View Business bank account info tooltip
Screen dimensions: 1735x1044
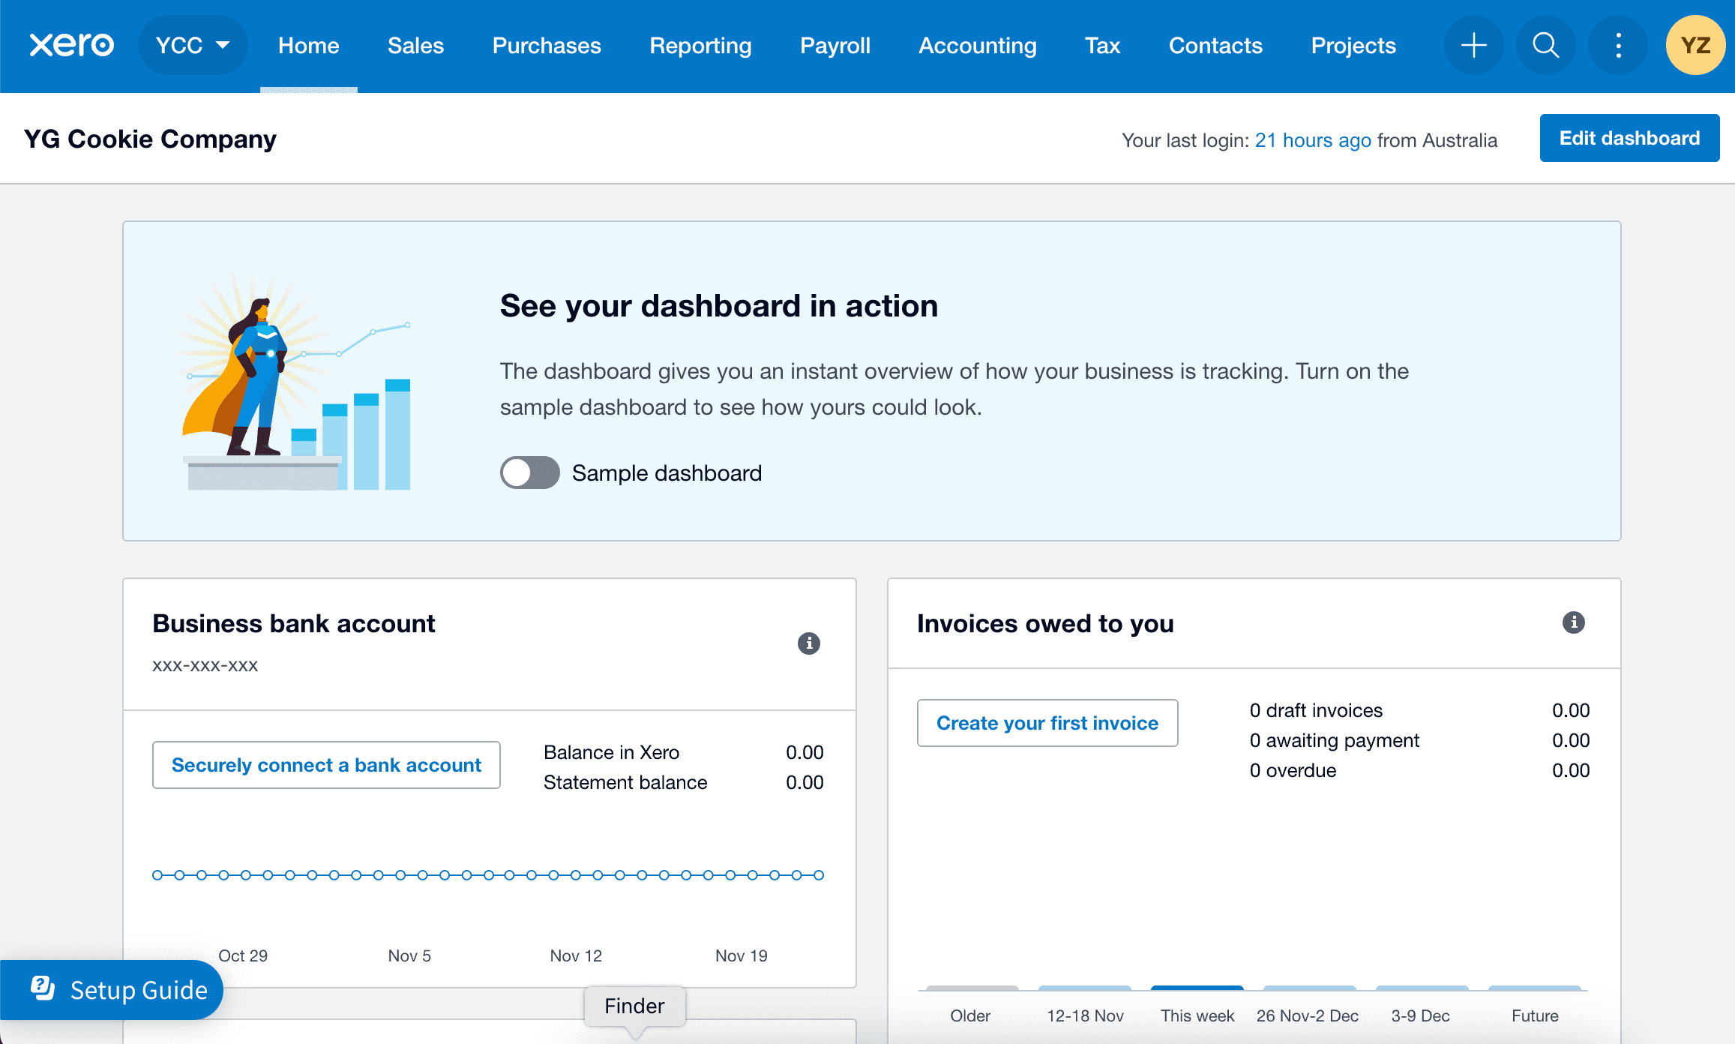(x=808, y=643)
